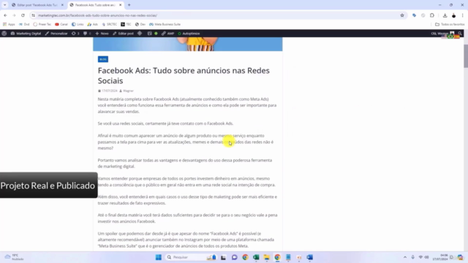The image size is (468, 263).
Task: Open the Dev bookmark
Action: [x=140, y=24]
